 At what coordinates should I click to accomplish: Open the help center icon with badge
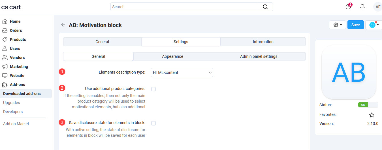tap(349, 7)
